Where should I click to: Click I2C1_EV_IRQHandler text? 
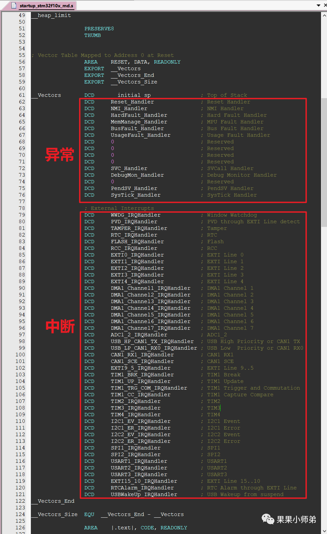tap(140, 421)
